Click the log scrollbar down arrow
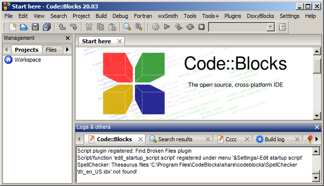Viewport: 324px width, 186px height. pos(316,178)
